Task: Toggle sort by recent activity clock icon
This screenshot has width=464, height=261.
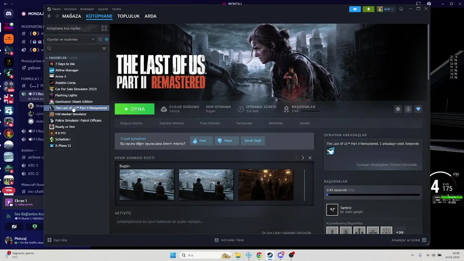Action: (x=100, y=40)
